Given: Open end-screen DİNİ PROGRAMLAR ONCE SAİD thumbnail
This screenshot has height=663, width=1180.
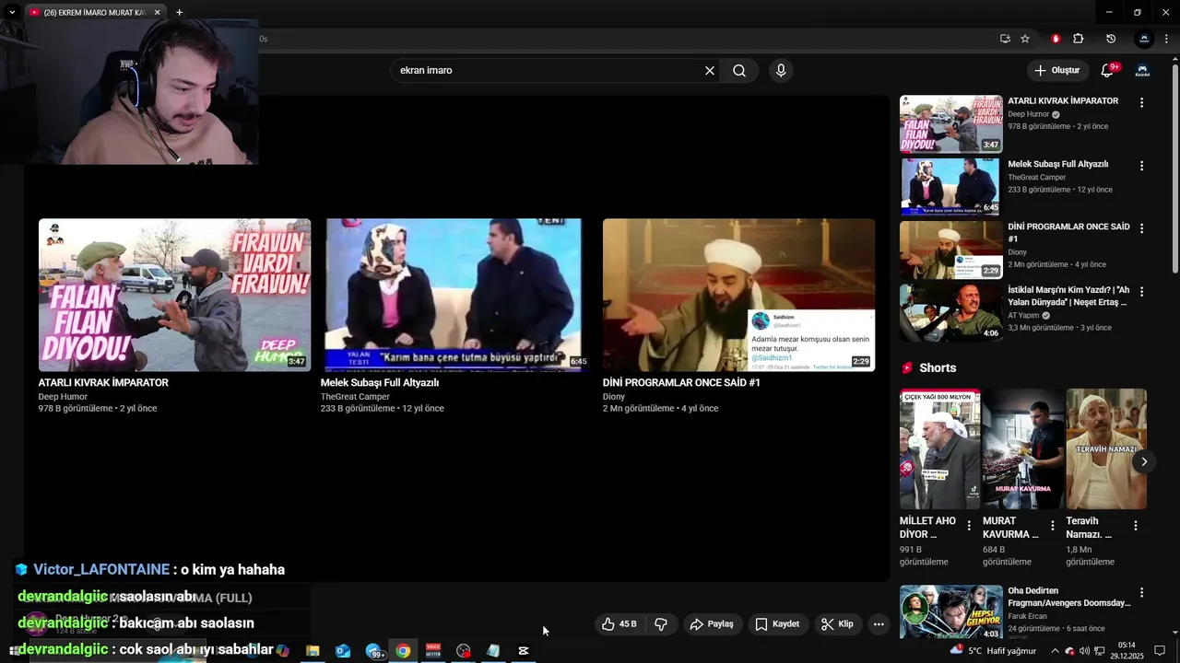Looking at the screenshot, I should coord(738,295).
